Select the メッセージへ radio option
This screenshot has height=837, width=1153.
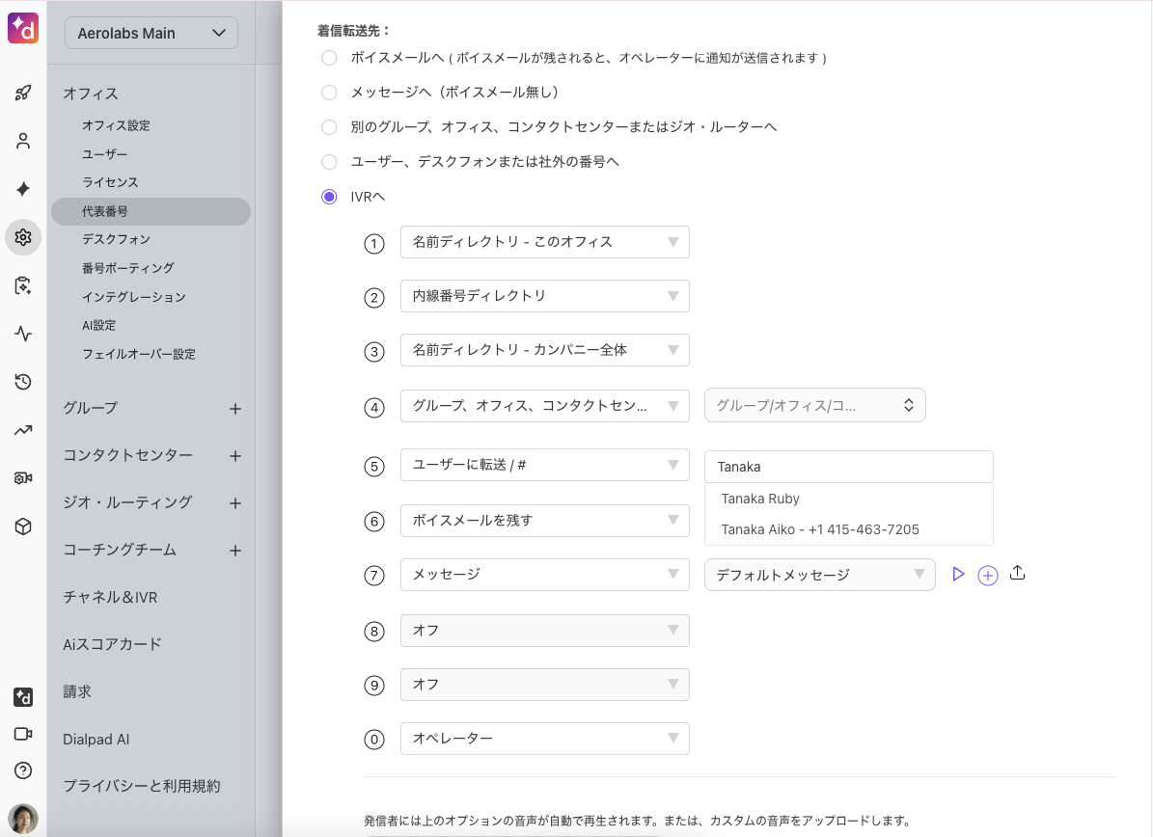(330, 93)
